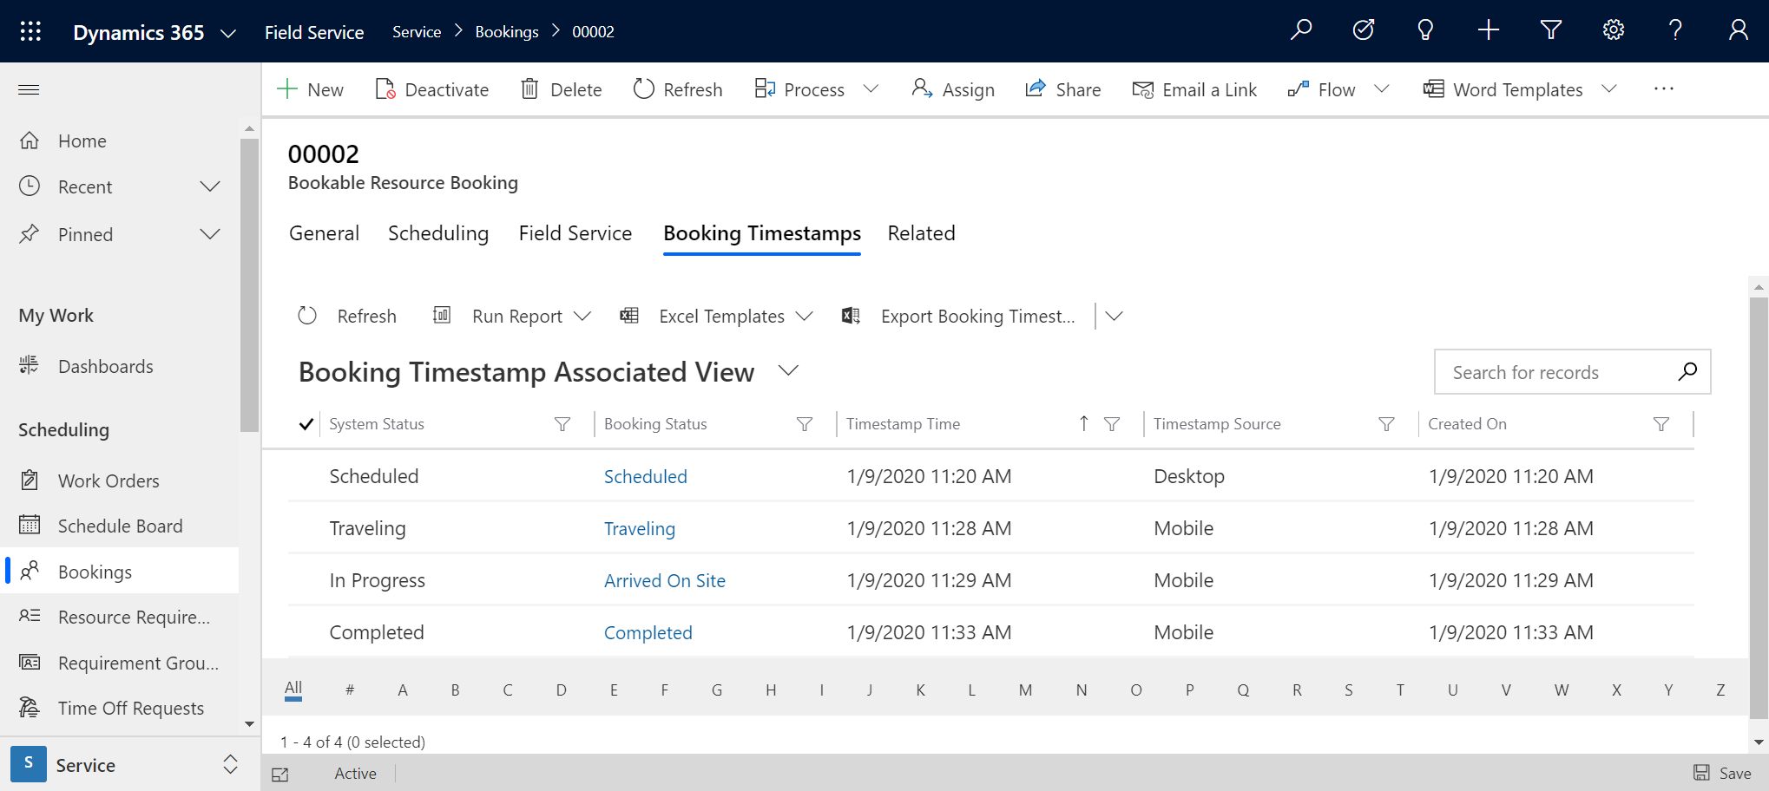Viewport: 1769px width, 791px height.
Task: Toggle the Timestamp Time sort arrow
Action: pos(1083,423)
